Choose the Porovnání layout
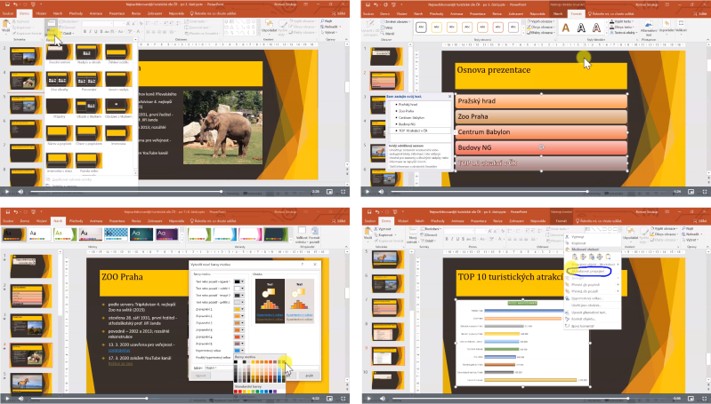This screenshot has height=404, width=711. point(89,81)
